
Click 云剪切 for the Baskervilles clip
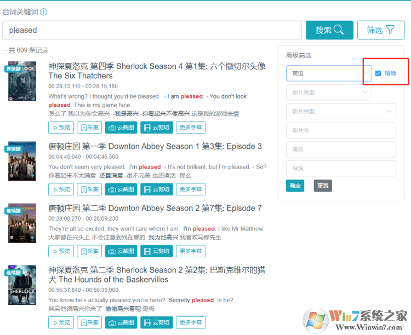click(x=157, y=322)
